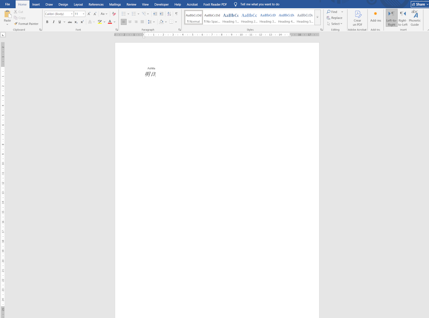Toggle Left-to-Right text direction
The image size is (429, 318).
(391, 18)
